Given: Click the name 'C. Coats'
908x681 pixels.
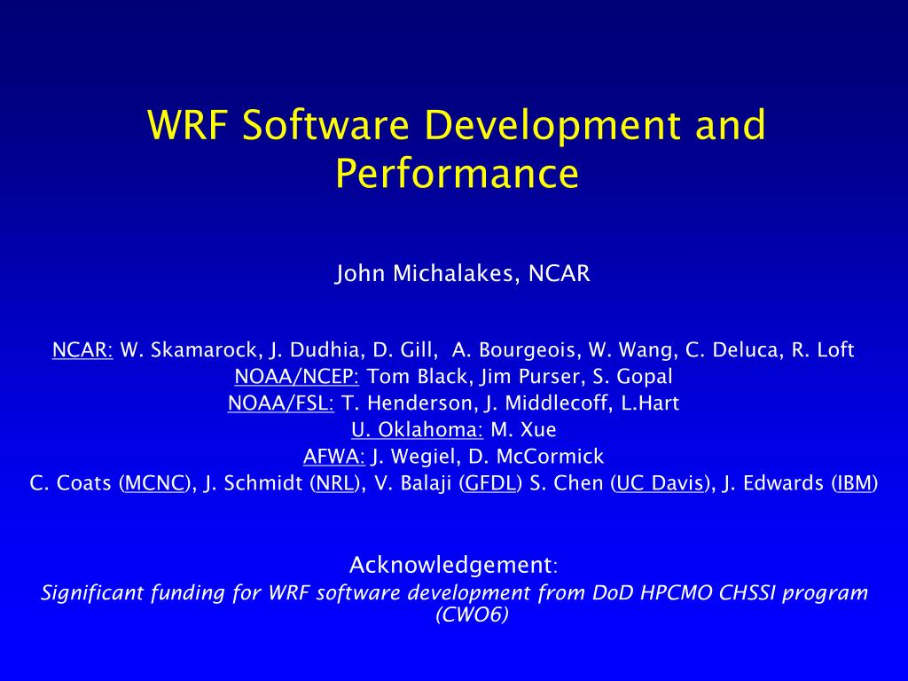Looking at the screenshot, I should [x=70, y=483].
